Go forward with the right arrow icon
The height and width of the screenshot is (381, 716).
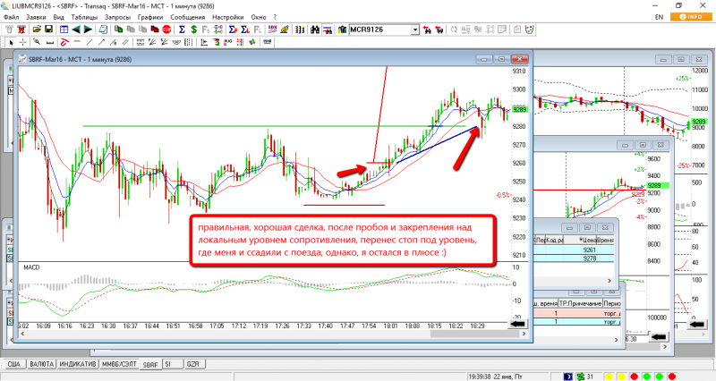[88, 30]
